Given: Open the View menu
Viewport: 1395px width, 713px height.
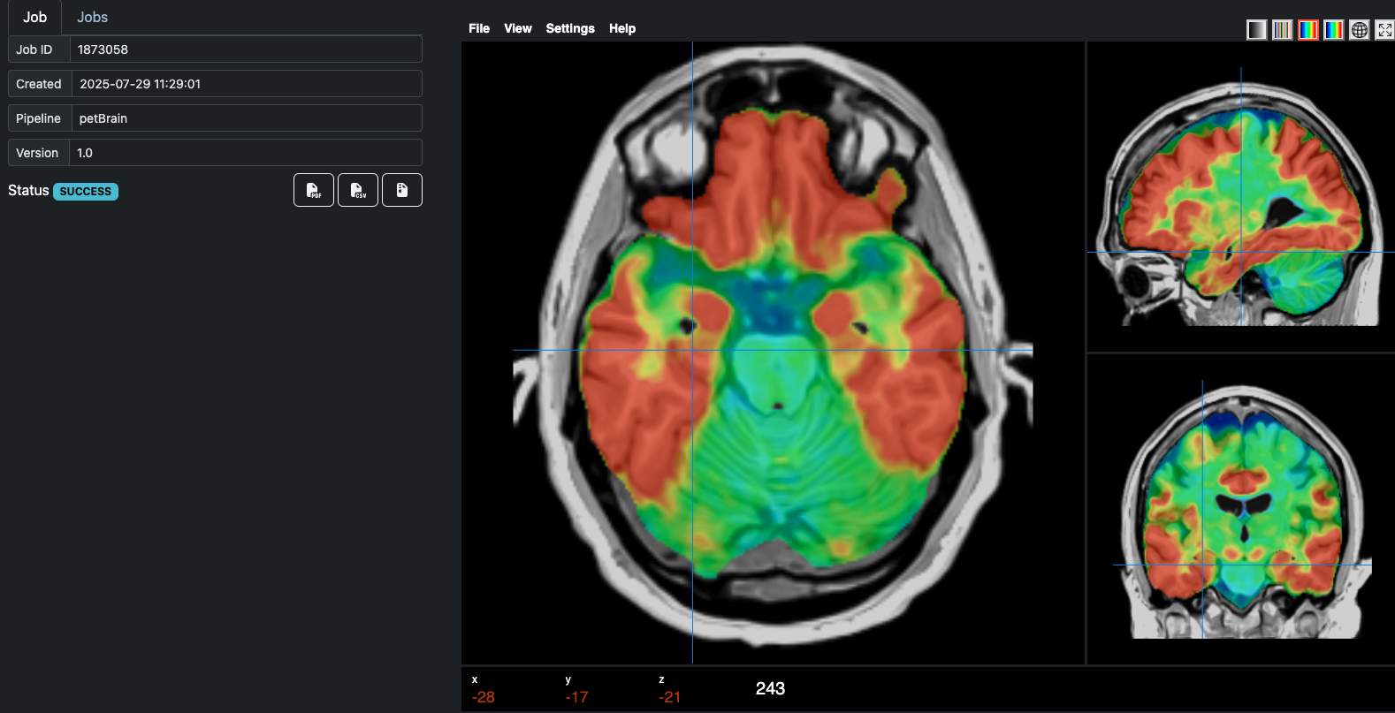Looking at the screenshot, I should pyautogui.click(x=518, y=28).
